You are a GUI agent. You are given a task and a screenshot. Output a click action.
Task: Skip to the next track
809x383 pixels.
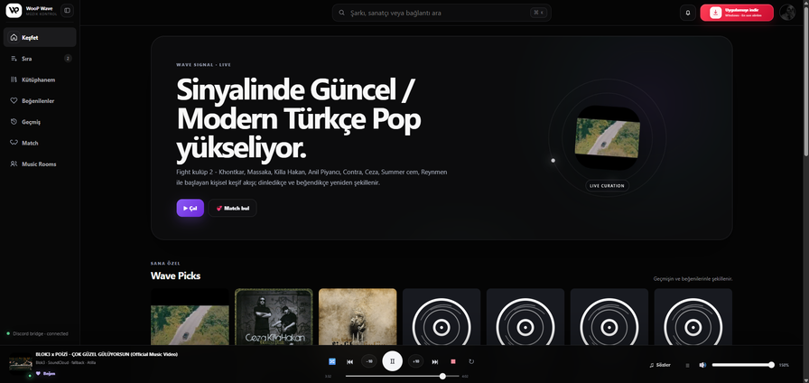435,362
